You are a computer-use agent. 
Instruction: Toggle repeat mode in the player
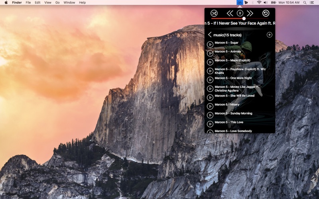click(x=266, y=13)
